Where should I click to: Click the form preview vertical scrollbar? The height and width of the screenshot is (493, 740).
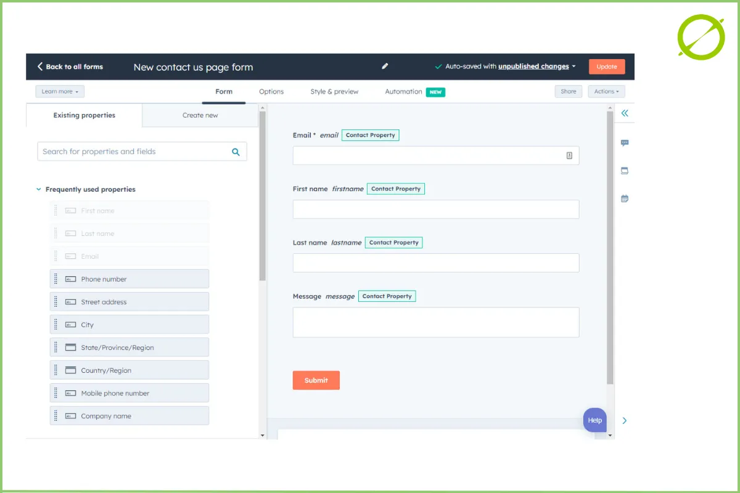[610, 246]
